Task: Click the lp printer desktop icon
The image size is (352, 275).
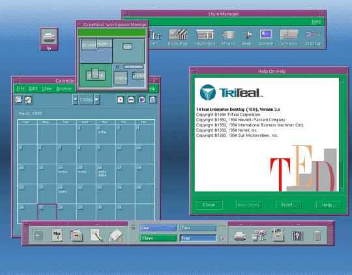Action: pos(49,38)
